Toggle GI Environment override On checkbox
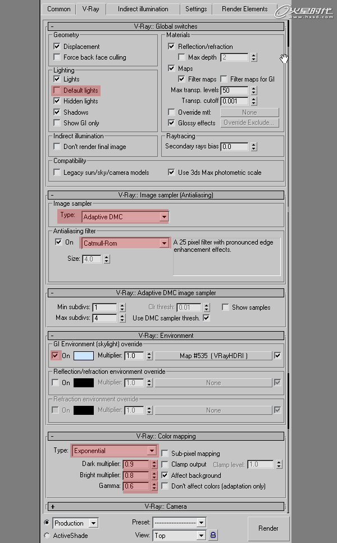This screenshot has width=337, height=543. [x=55, y=356]
